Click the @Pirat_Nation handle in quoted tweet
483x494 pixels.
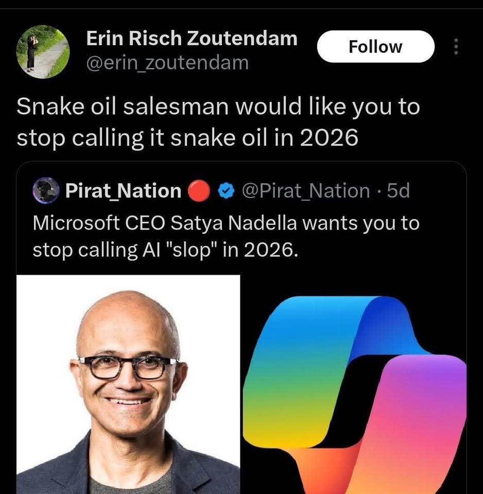coord(305,191)
